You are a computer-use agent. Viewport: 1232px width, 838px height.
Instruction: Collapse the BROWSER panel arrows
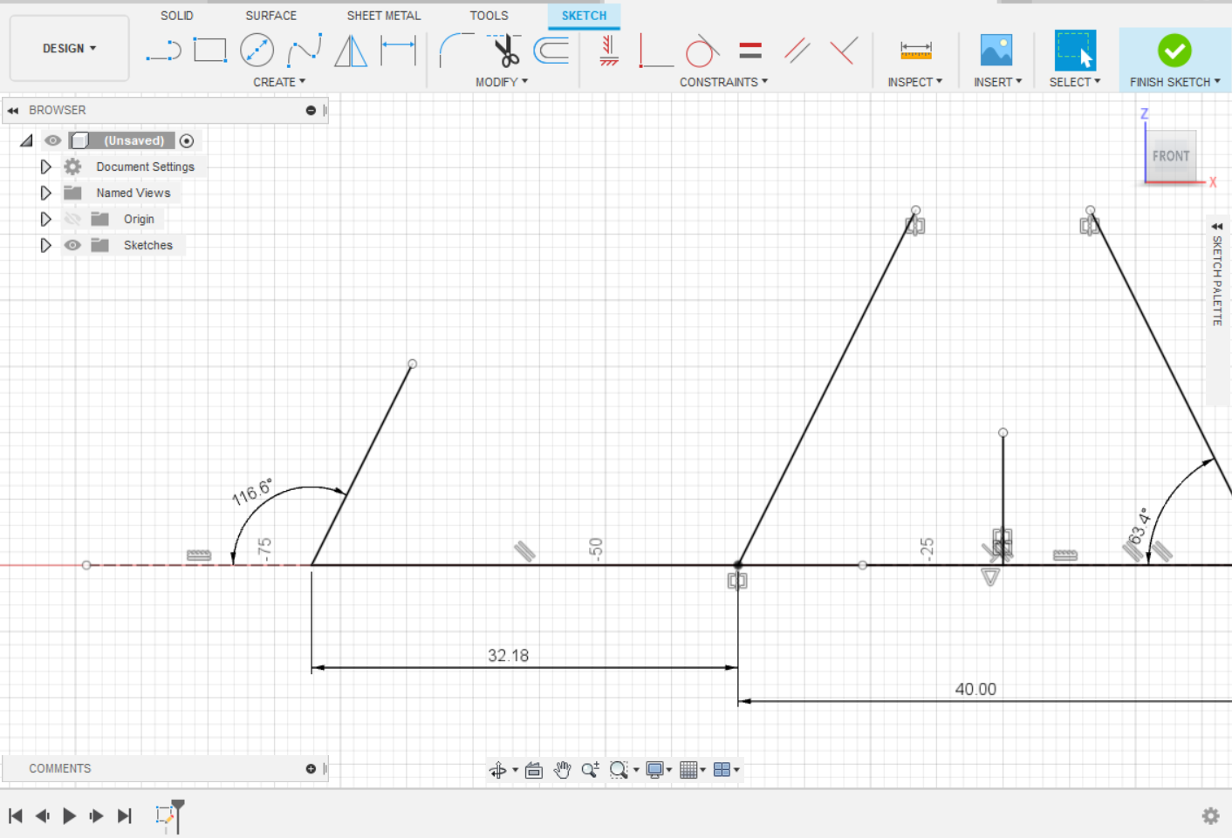pyautogui.click(x=13, y=111)
